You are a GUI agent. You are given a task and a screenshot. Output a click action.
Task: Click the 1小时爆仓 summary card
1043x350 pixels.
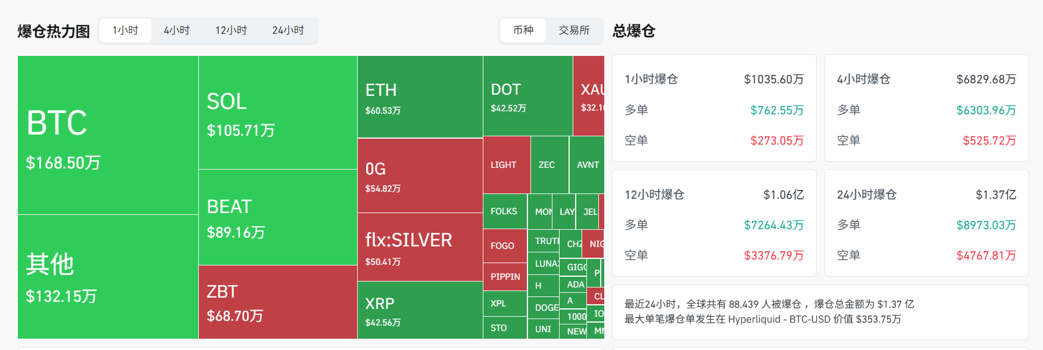pos(714,108)
